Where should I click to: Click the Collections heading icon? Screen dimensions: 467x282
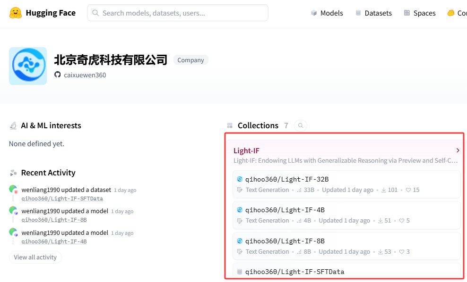[230, 126]
